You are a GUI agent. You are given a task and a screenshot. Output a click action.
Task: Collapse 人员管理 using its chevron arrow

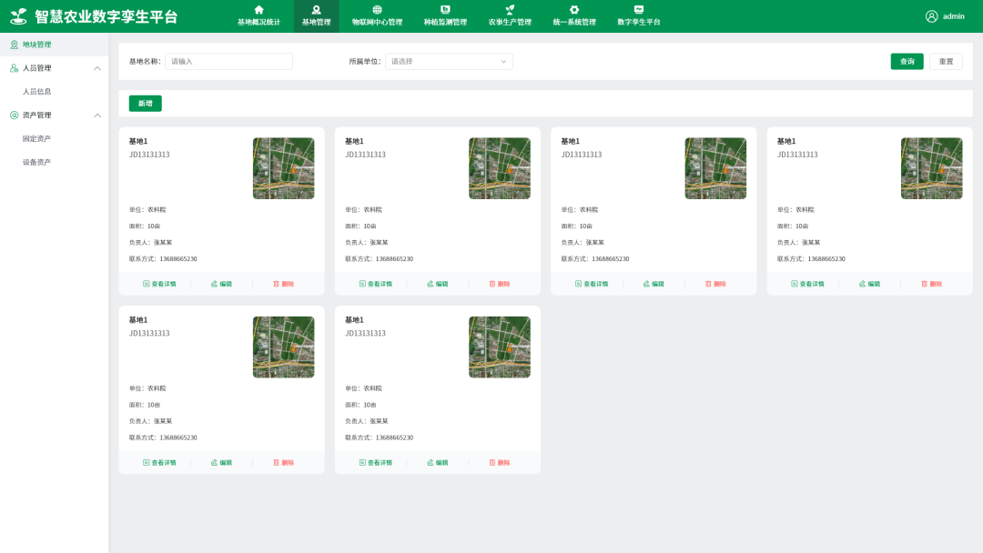point(97,68)
